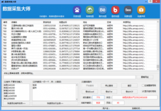Select result row numbered 770
The image size is (161, 111).
[80, 60]
